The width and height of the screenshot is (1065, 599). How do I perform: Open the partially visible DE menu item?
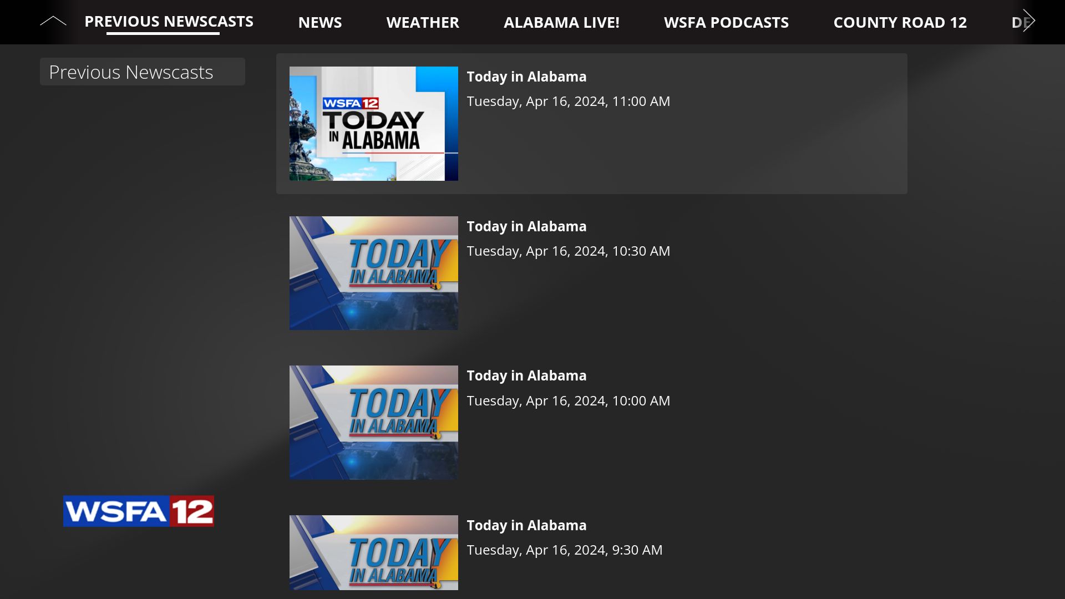click(1020, 22)
